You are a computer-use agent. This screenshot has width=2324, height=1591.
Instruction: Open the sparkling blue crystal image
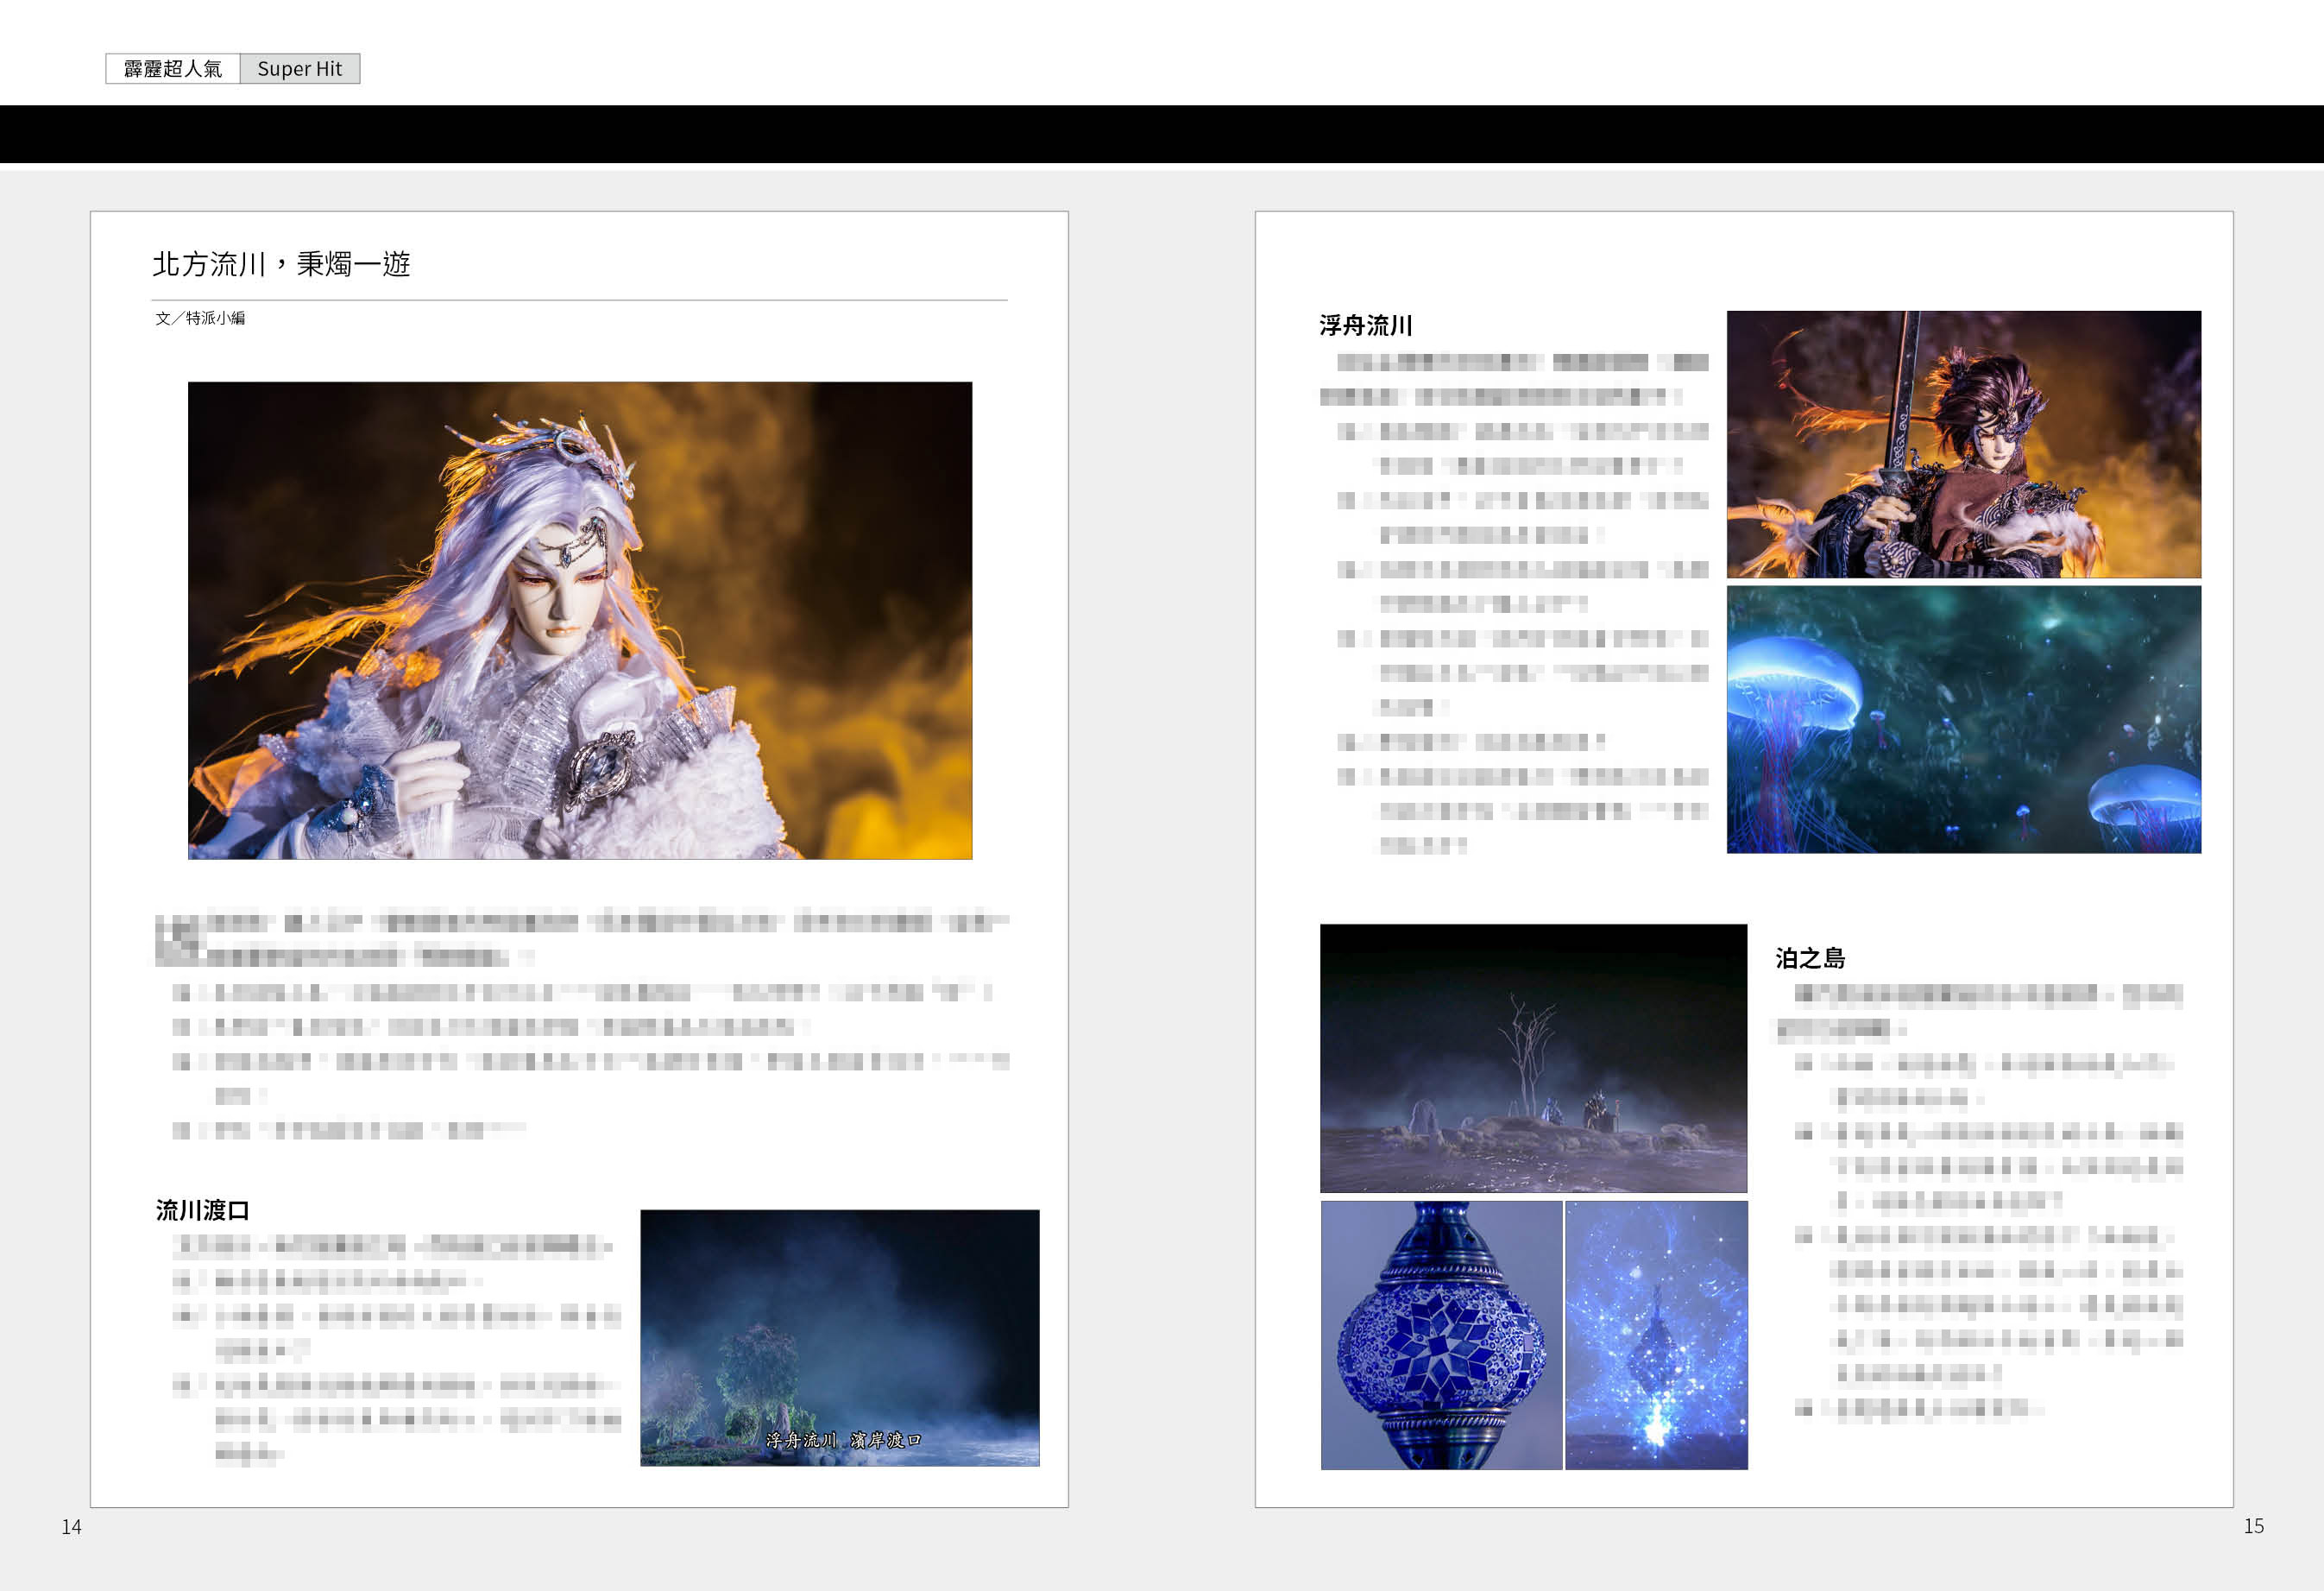(1656, 1335)
